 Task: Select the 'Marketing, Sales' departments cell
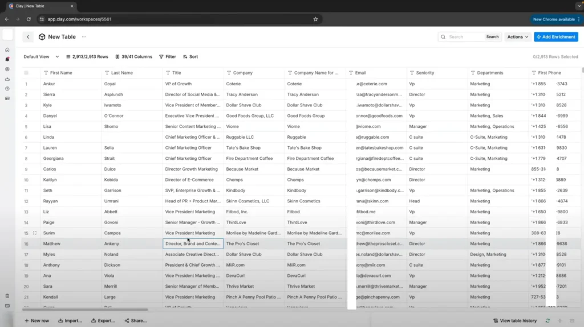498,116
